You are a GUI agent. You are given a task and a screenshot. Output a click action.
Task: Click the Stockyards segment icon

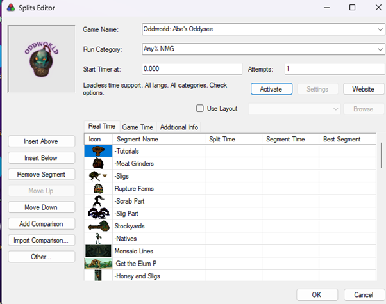coord(99,226)
